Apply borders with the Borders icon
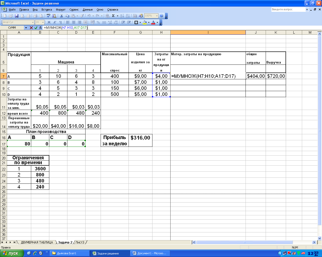Viewport: 322px width, 257px height. coord(136,22)
